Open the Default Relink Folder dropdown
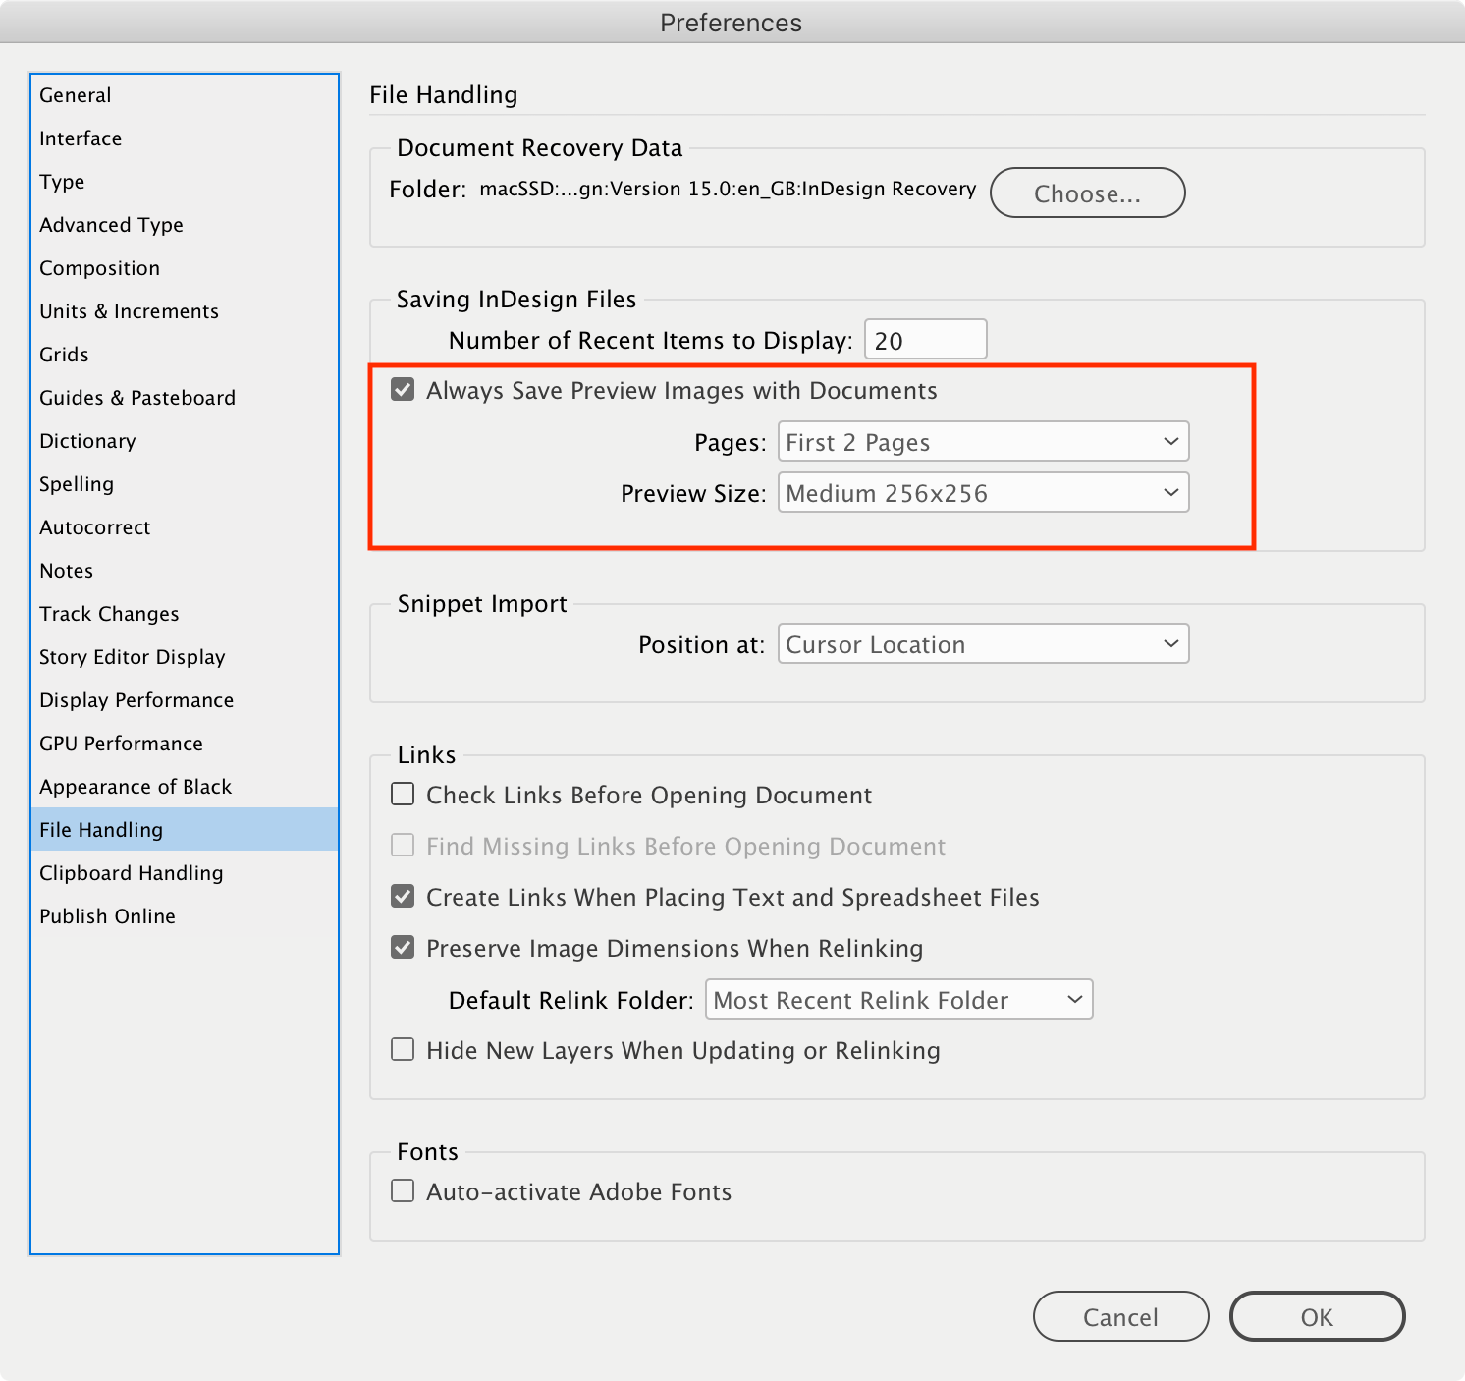Image resolution: width=1465 pixels, height=1381 pixels. coord(897,1000)
